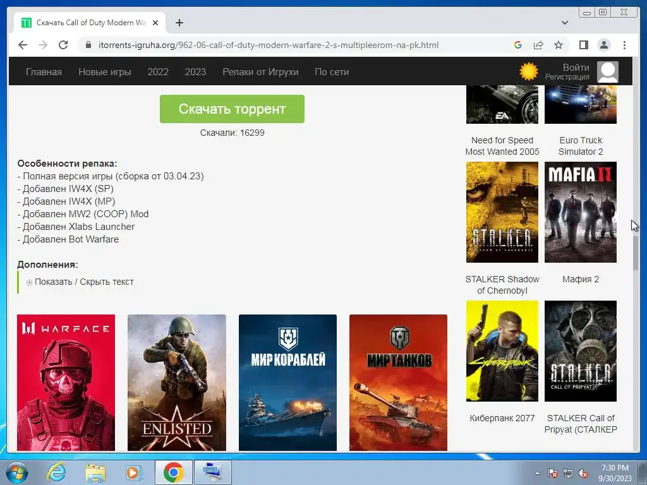Open the 2023 menu item
This screenshot has width=647, height=485.
[x=195, y=72]
